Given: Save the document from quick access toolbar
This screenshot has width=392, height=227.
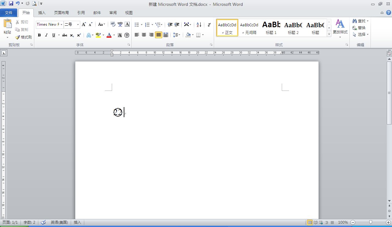Looking at the screenshot, I should (11, 4).
